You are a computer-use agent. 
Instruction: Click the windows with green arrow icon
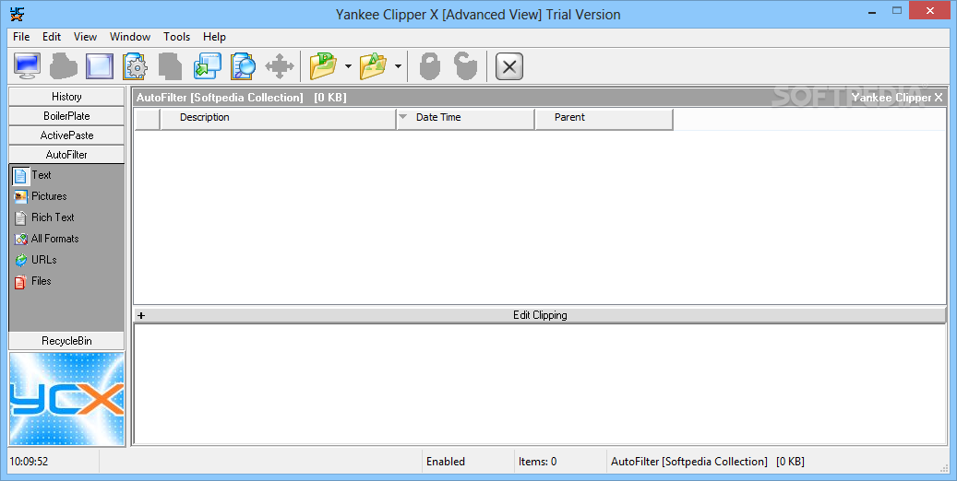(x=208, y=65)
